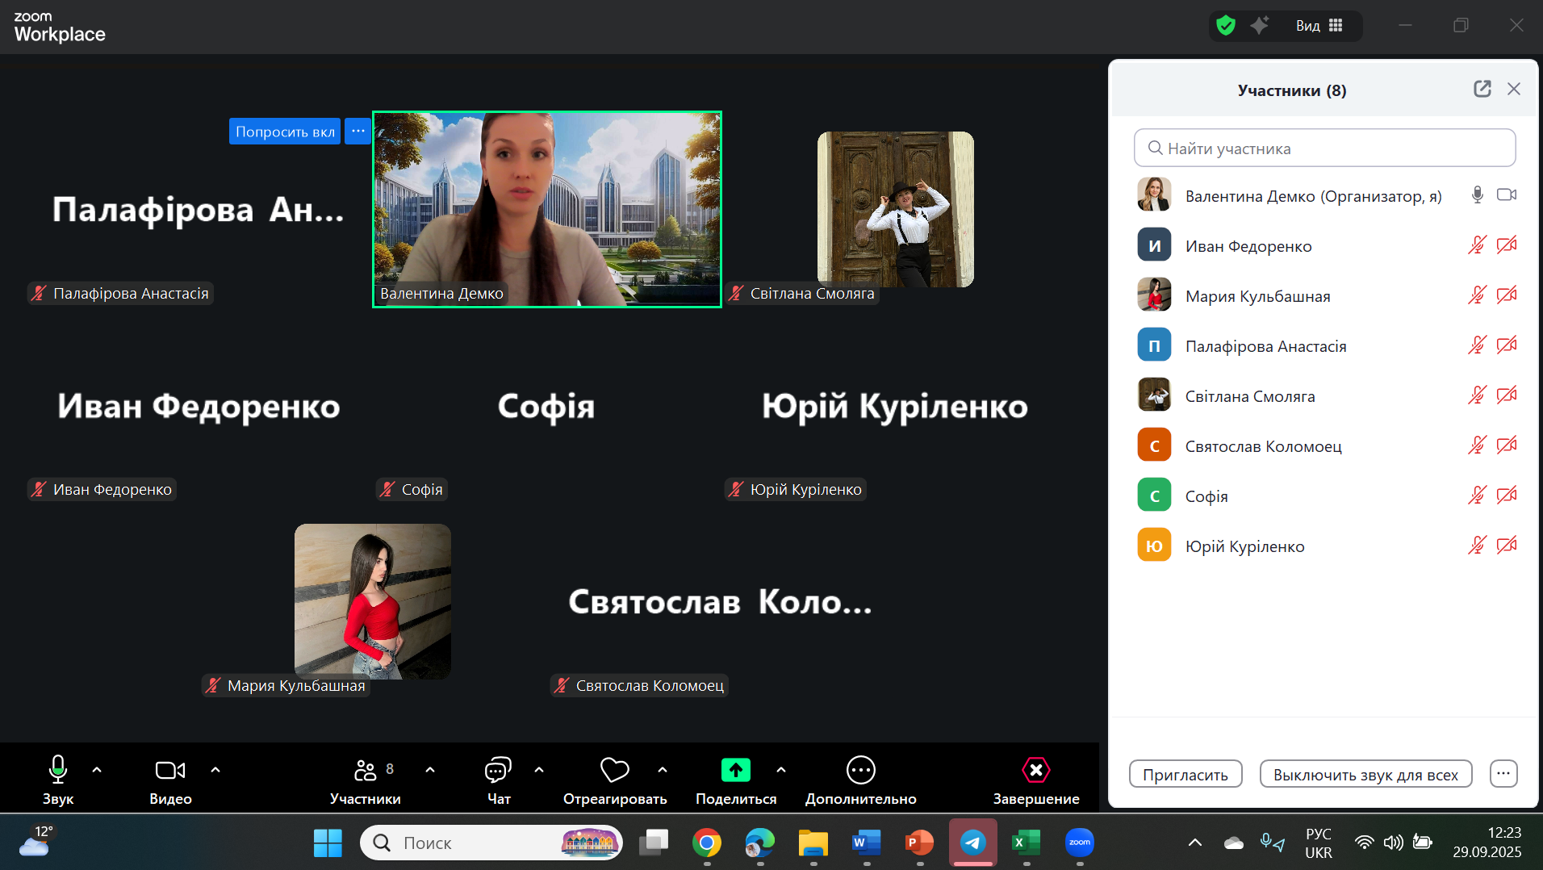
Task: Expand the share options arrow next to Share
Action: point(780,770)
